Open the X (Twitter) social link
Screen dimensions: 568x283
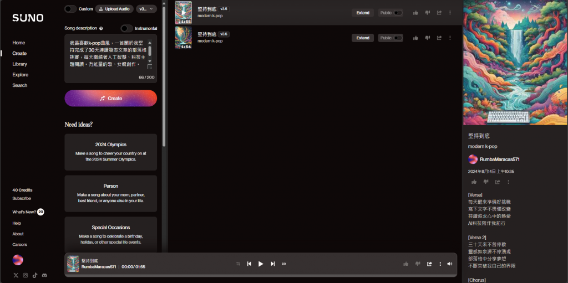[x=16, y=275]
